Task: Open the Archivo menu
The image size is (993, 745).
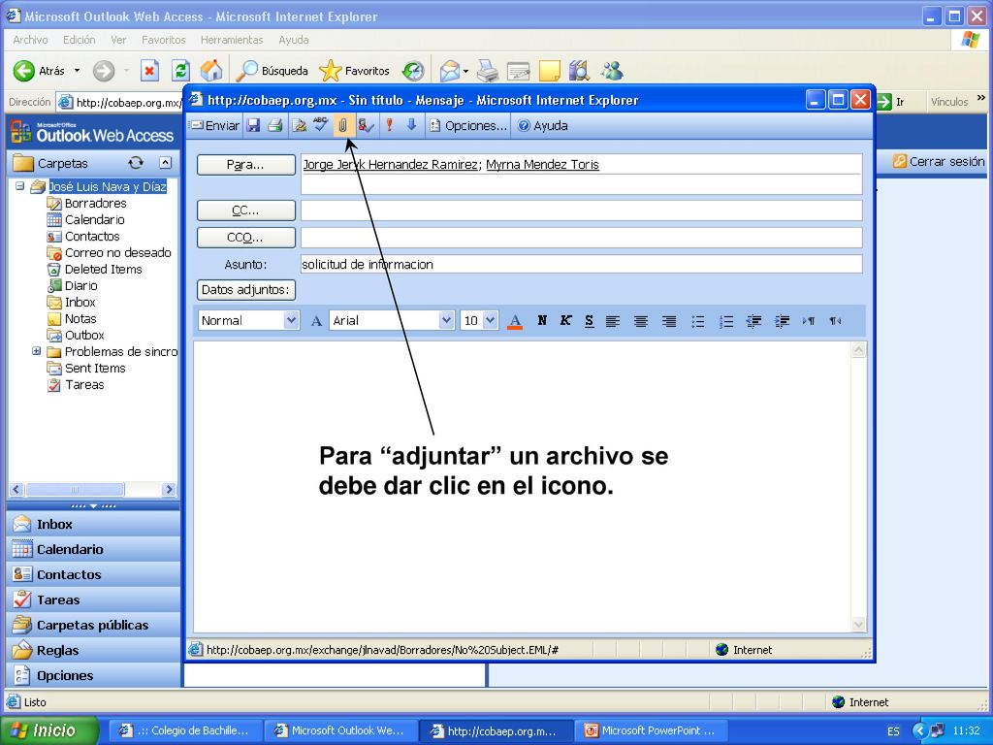Action: pos(30,39)
